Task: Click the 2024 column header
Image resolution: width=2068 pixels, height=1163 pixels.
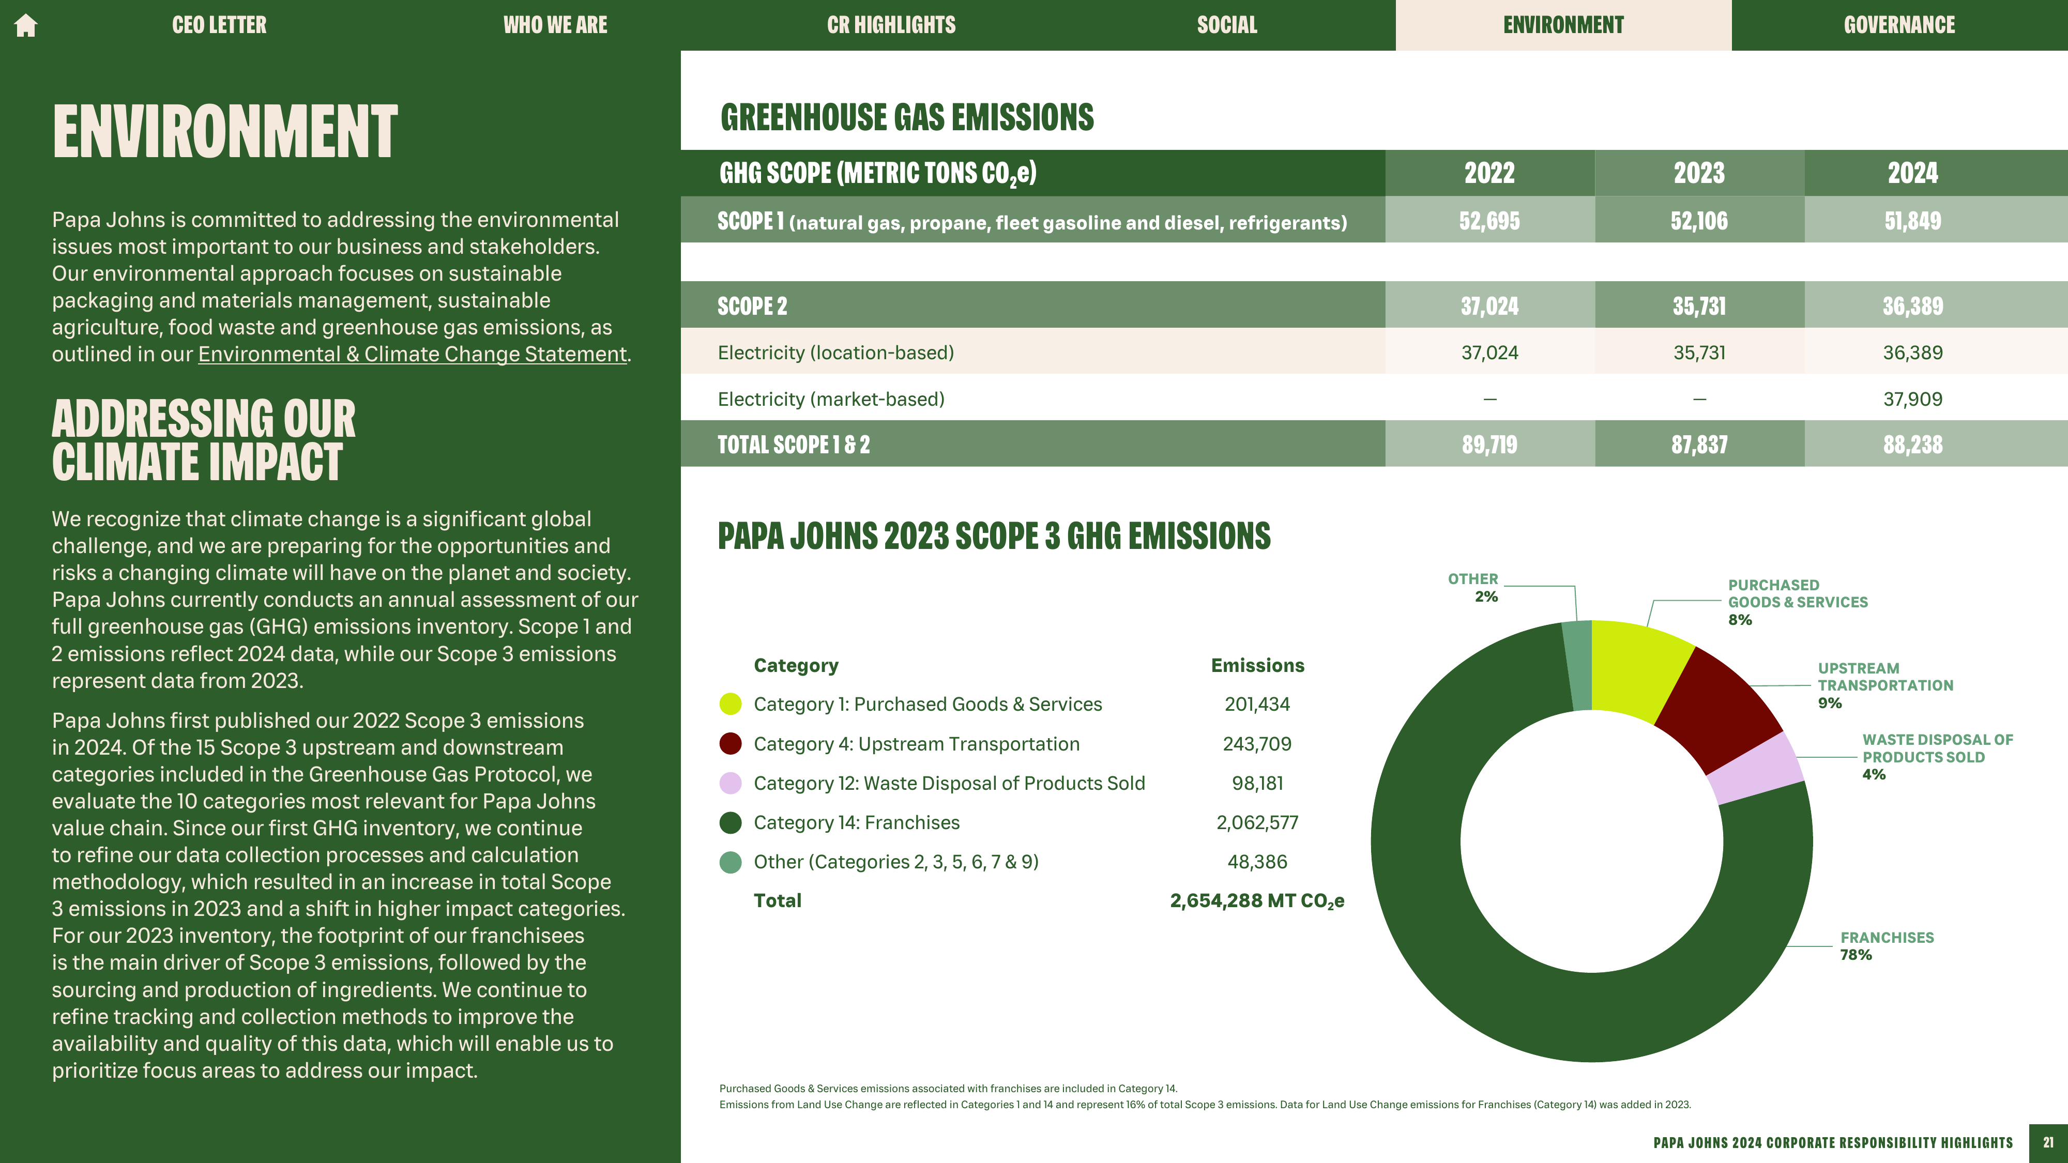Action: [1912, 173]
